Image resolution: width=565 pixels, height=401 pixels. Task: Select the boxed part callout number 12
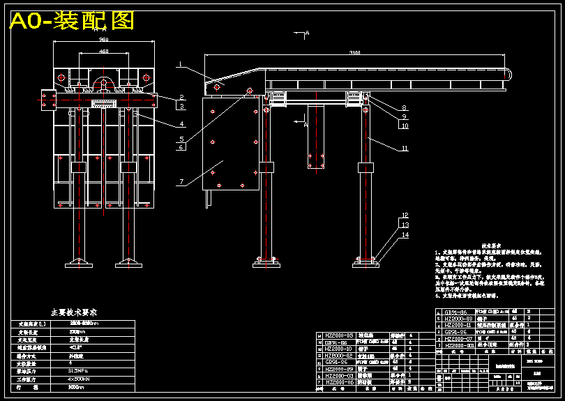coord(405,215)
